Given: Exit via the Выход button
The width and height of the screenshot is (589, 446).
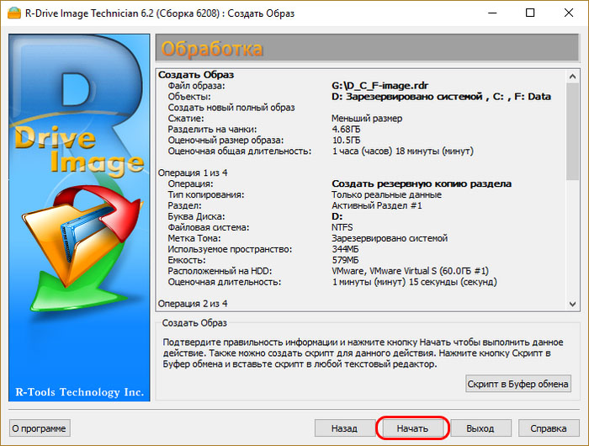Looking at the screenshot, I should (x=480, y=428).
